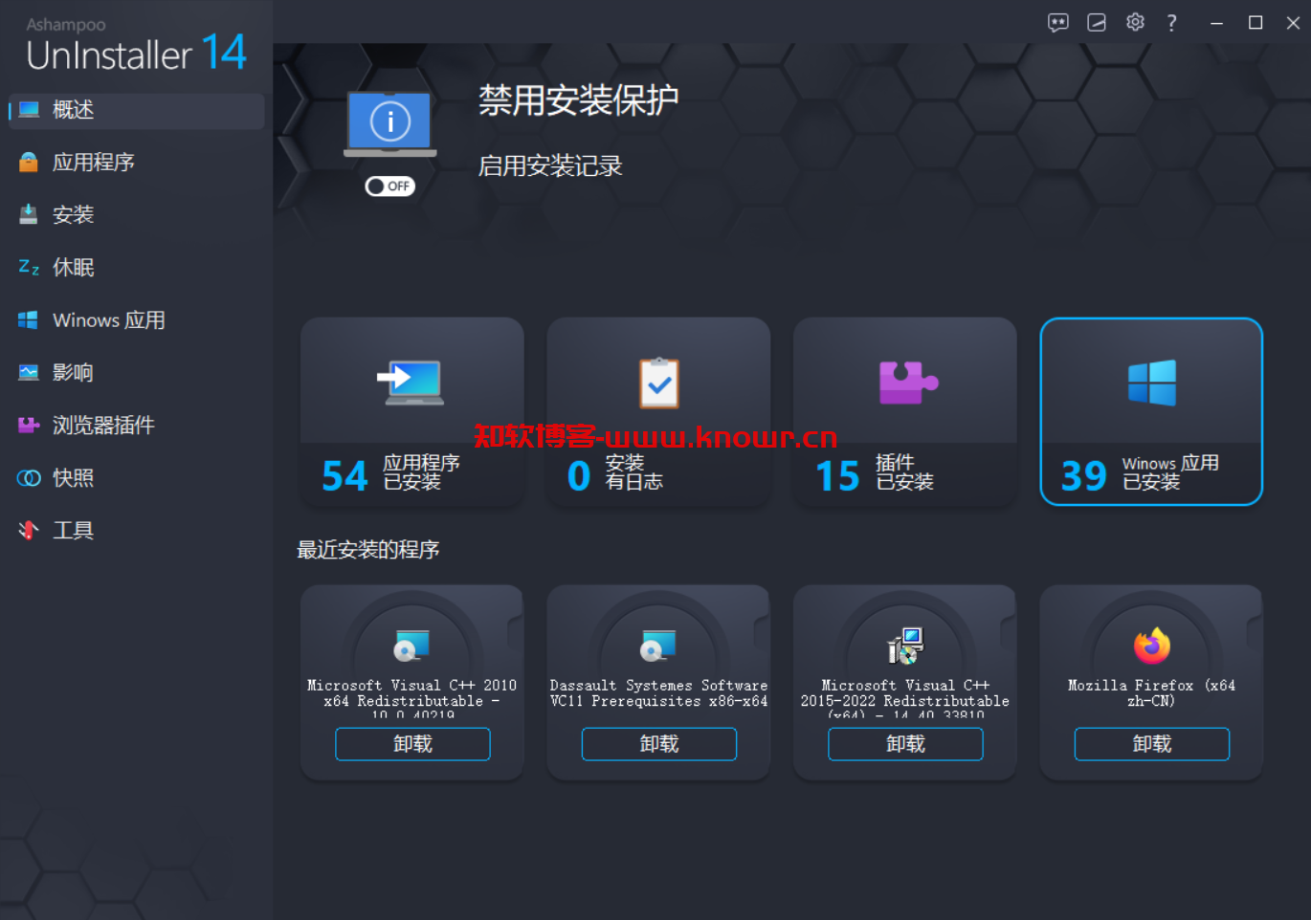
Task: Click the Visual C++ 2015-2022 setup icon
Action: click(905, 646)
